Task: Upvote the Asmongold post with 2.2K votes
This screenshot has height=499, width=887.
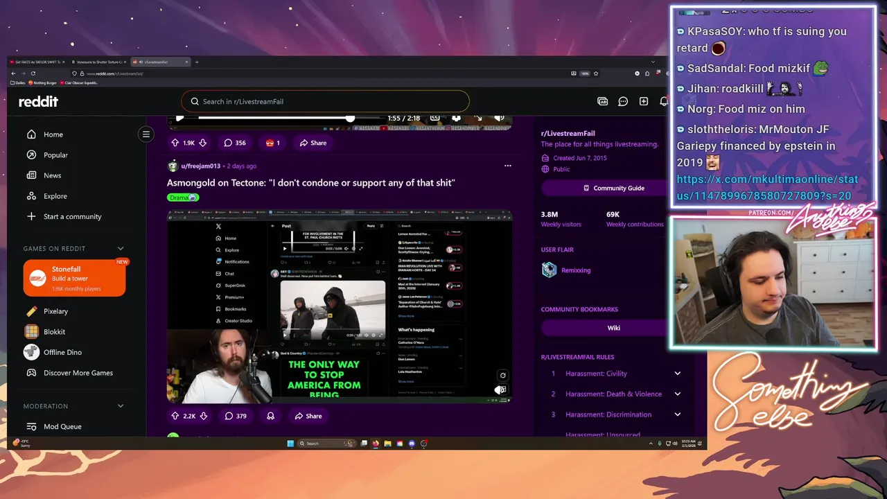Action: [175, 416]
